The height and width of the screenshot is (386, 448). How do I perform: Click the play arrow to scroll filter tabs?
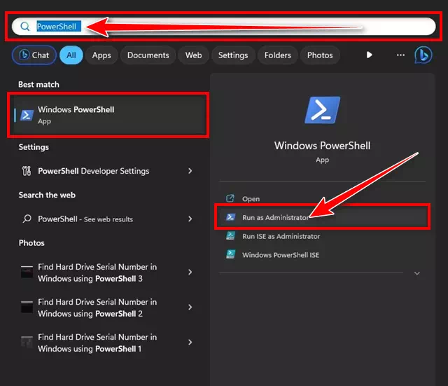369,55
